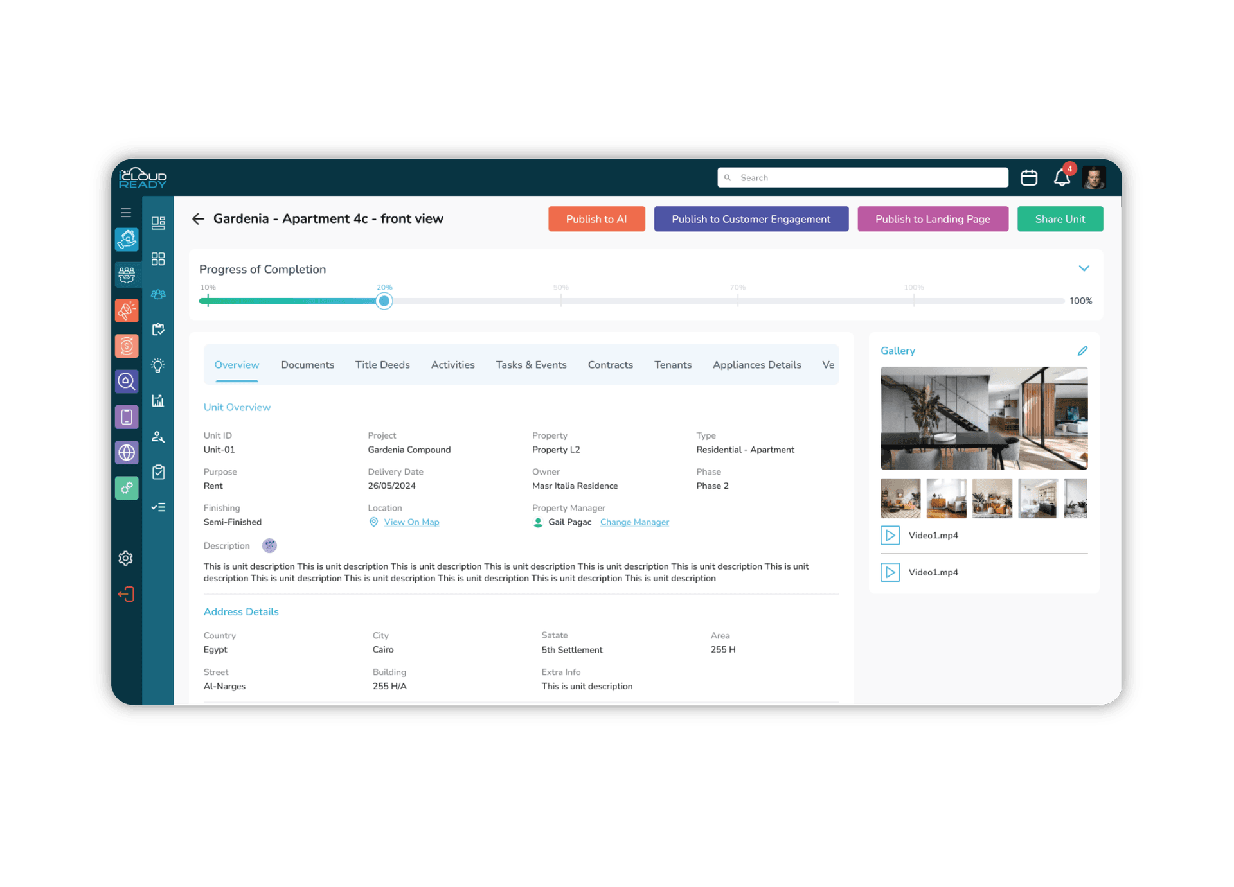Click the first small gallery thumbnail

[900, 498]
